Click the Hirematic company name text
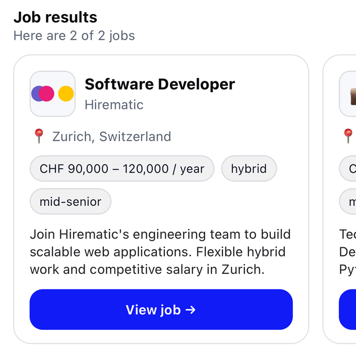This screenshot has width=356, height=355. point(114,105)
